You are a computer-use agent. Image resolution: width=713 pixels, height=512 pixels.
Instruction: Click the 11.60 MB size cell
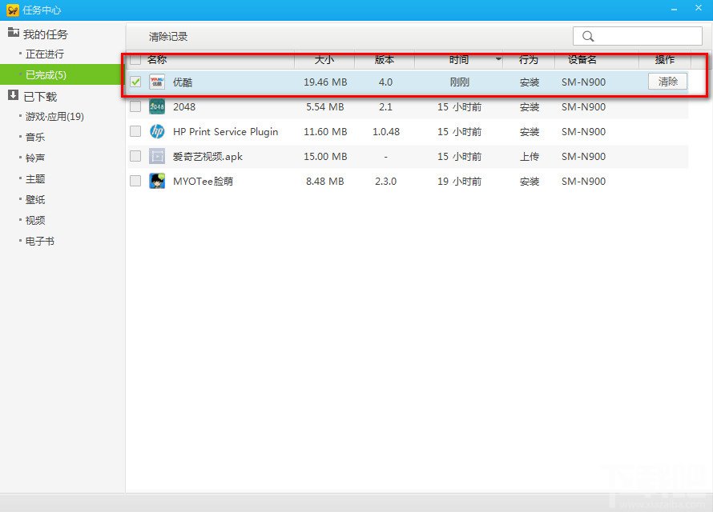coord(325,132)
